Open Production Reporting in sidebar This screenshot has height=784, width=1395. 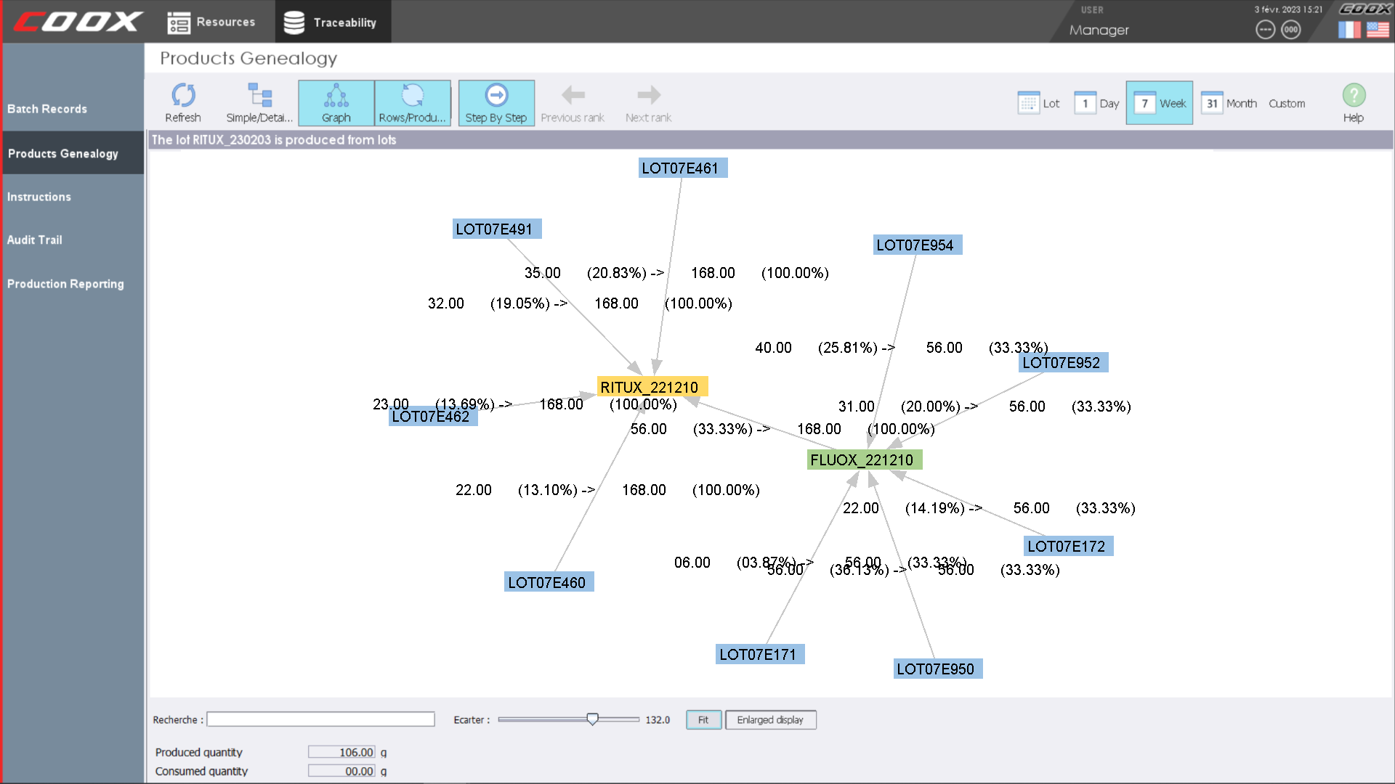65,284
